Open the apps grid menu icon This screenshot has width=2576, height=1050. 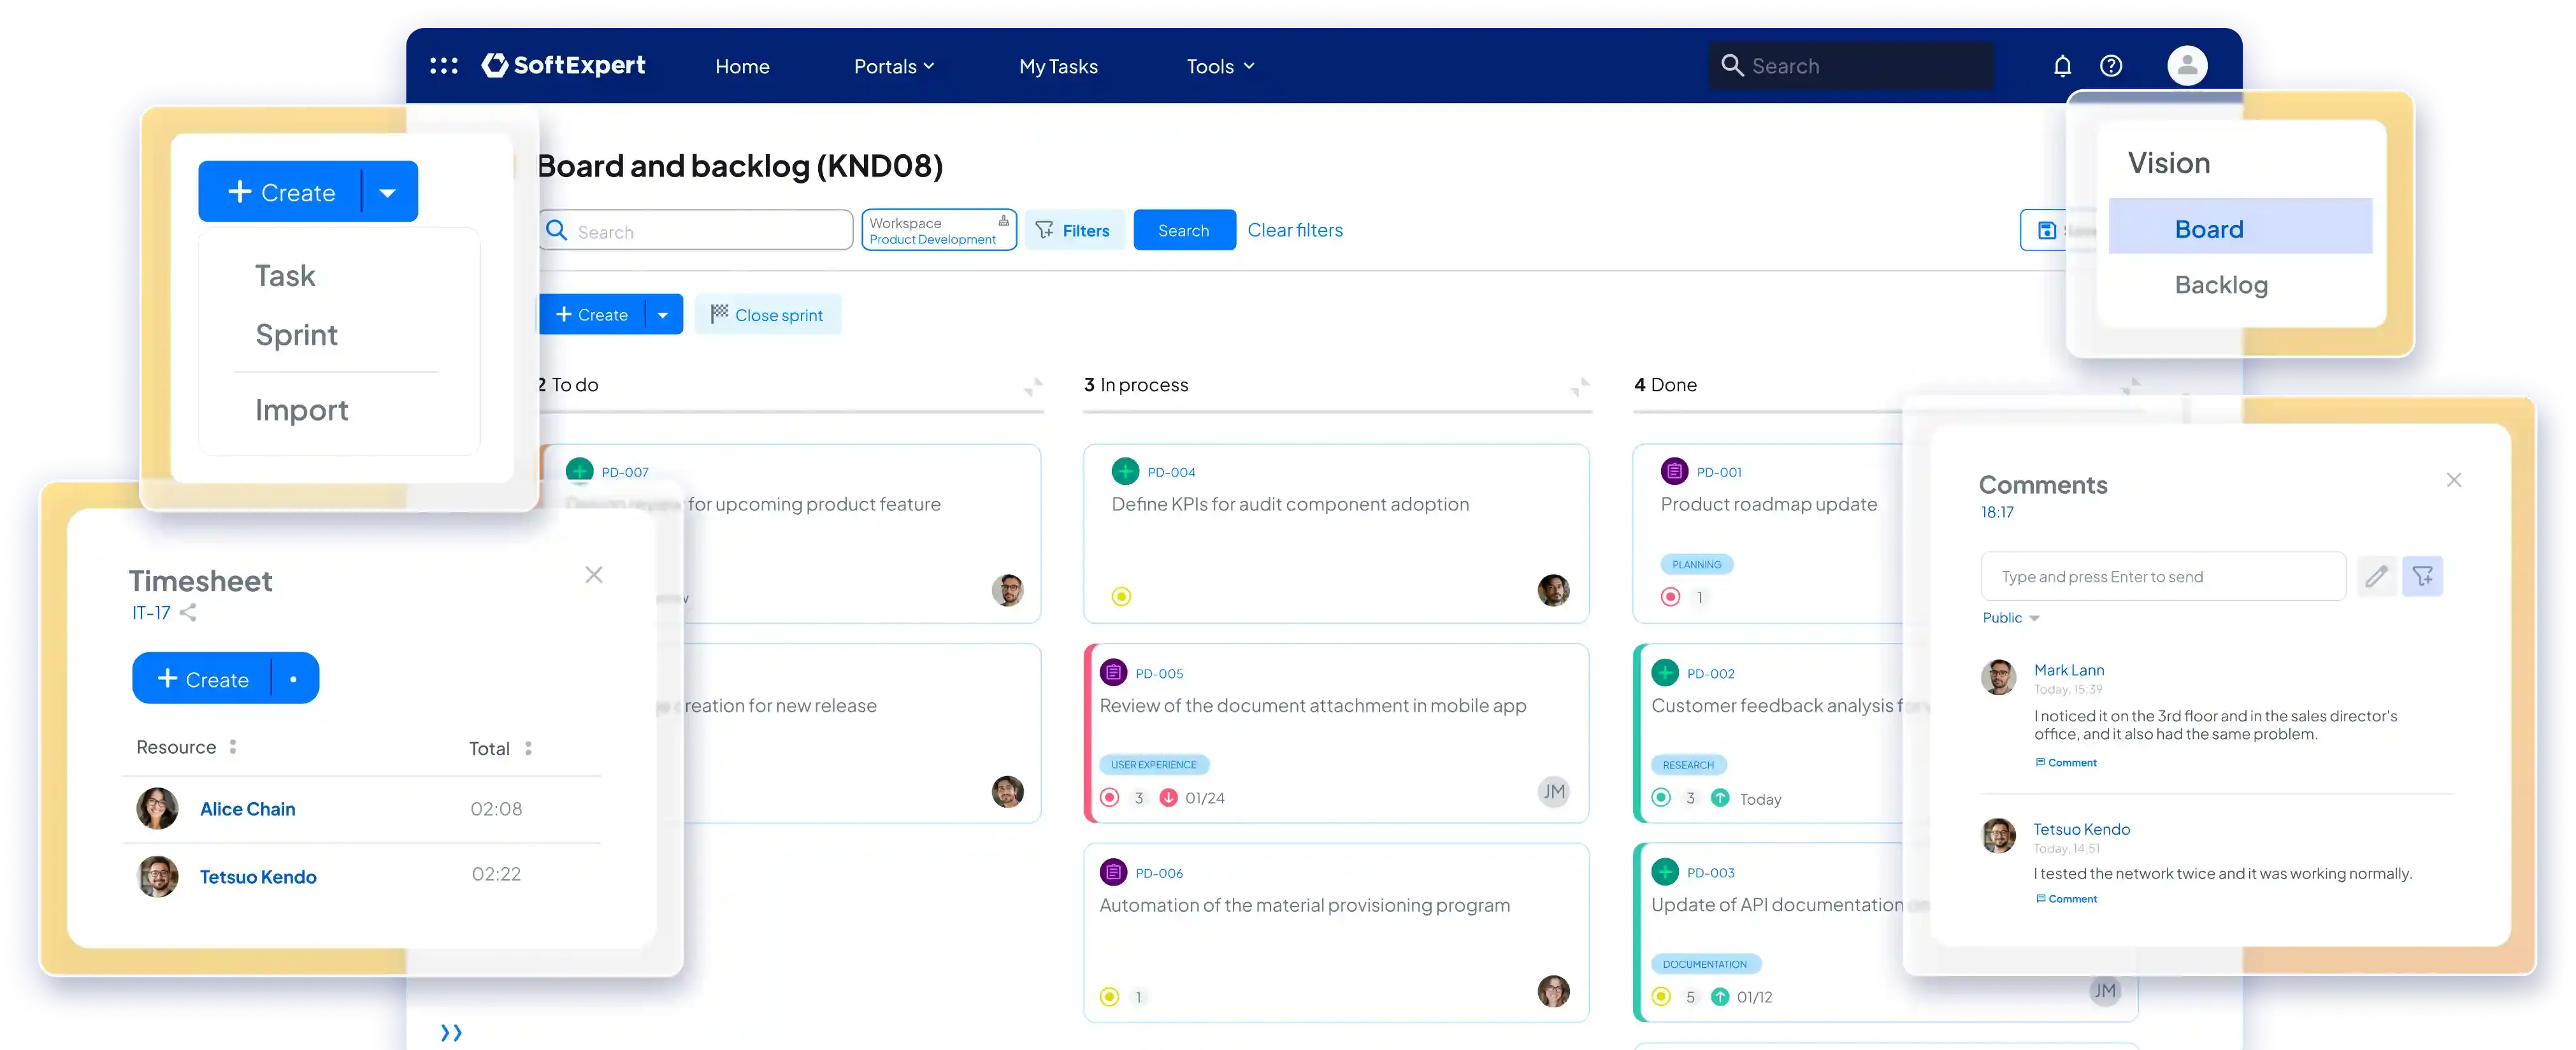[444, 66]
